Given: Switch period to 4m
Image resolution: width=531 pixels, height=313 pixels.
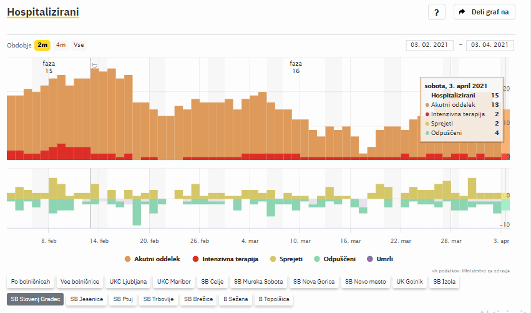Looking at the screenshot, I should point(61,45).
